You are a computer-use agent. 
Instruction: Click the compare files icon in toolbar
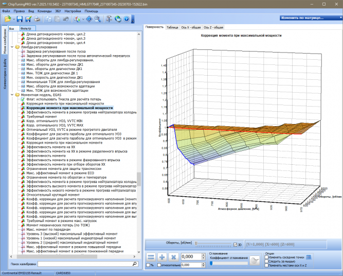click(x=77, y=19)
